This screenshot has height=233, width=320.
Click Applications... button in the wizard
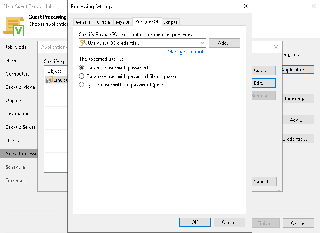pos(298,70)
